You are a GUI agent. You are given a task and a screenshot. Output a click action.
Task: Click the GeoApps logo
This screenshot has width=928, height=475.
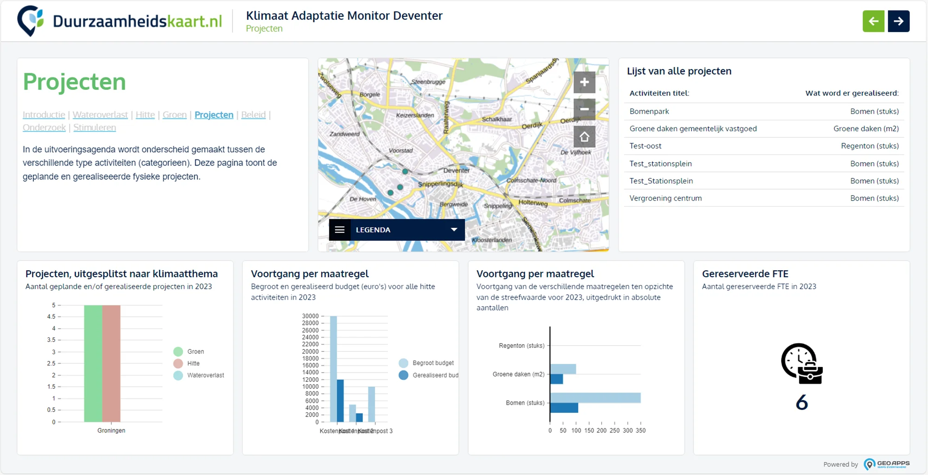coord(887,464)
